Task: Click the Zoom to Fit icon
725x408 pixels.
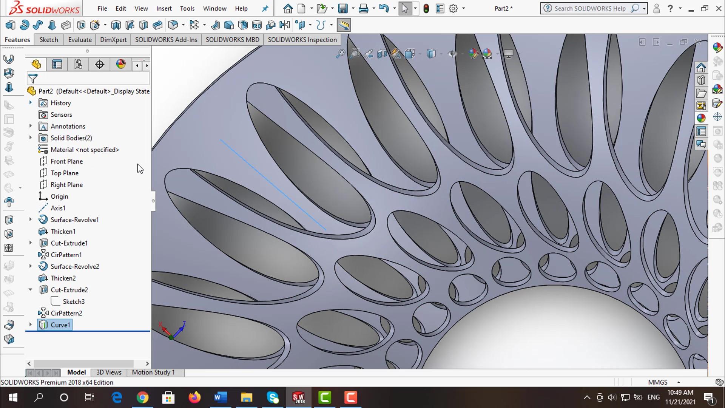Action: click(340, 54)
